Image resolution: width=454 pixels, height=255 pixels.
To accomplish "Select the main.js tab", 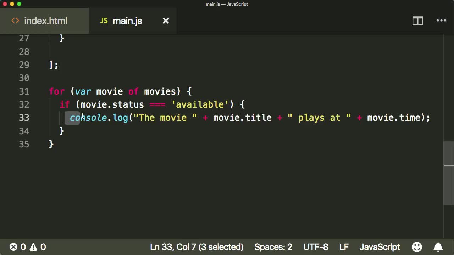I will pos(133,21).
